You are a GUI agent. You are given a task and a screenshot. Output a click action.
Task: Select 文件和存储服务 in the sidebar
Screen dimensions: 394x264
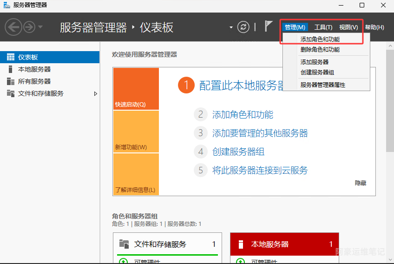tap(50, 93)
